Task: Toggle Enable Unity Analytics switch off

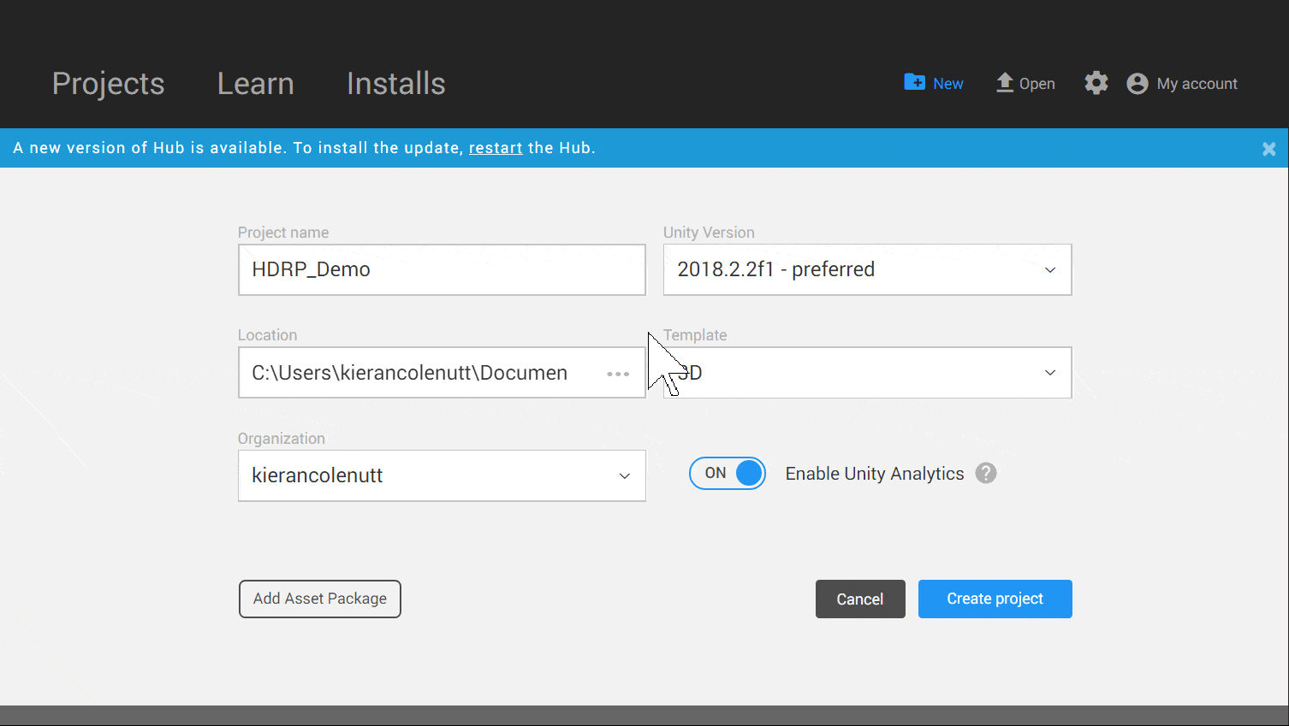Action: pyautogui.click(x=728, y=473)
